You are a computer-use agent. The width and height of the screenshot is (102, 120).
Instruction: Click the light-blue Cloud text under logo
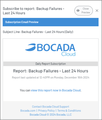[68, 54]
